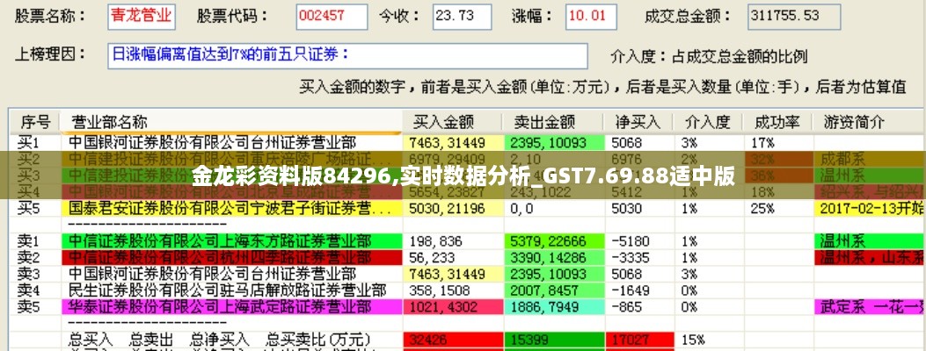Click net buy value -5180
The height and width of the screenshot is (351, 926).
[x=631, y=240]
